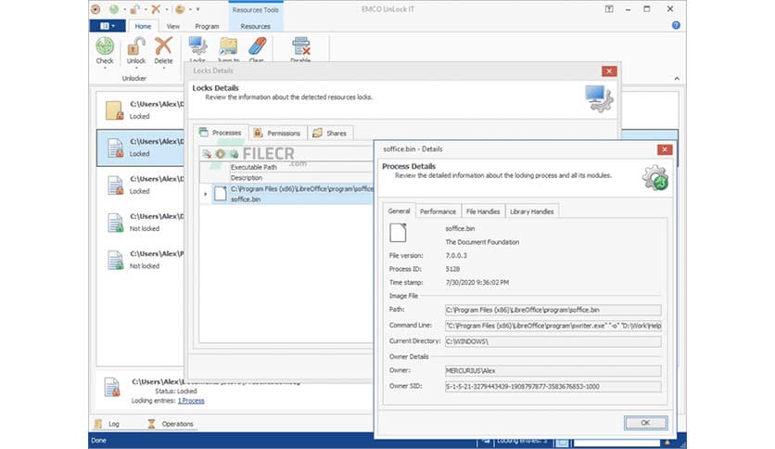Open the help question mark icon
775x449 pixels.
click(676, 25)
